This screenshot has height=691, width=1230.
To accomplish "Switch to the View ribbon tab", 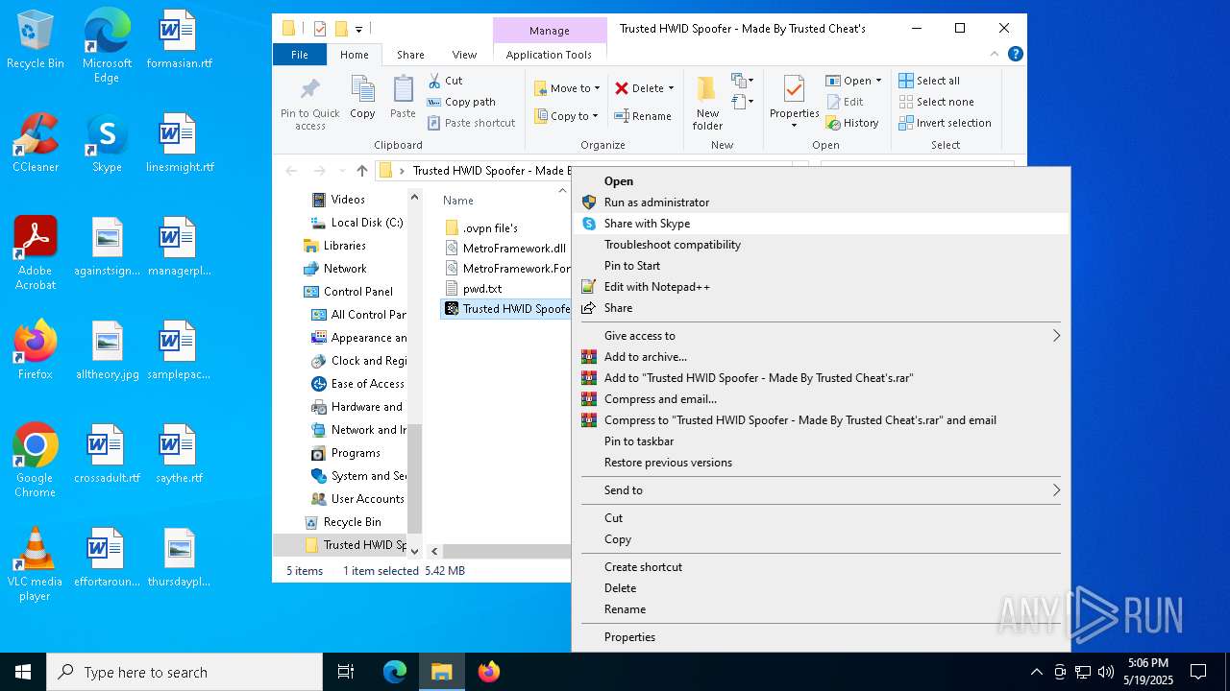I will [464, 55].
